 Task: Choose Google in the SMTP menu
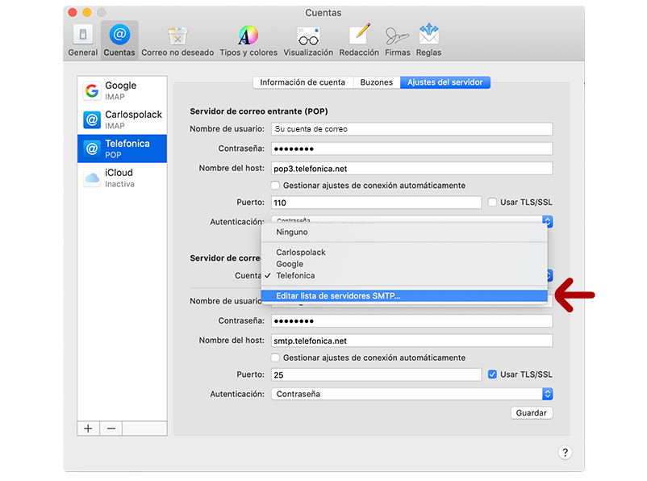(x=404, y=264)
